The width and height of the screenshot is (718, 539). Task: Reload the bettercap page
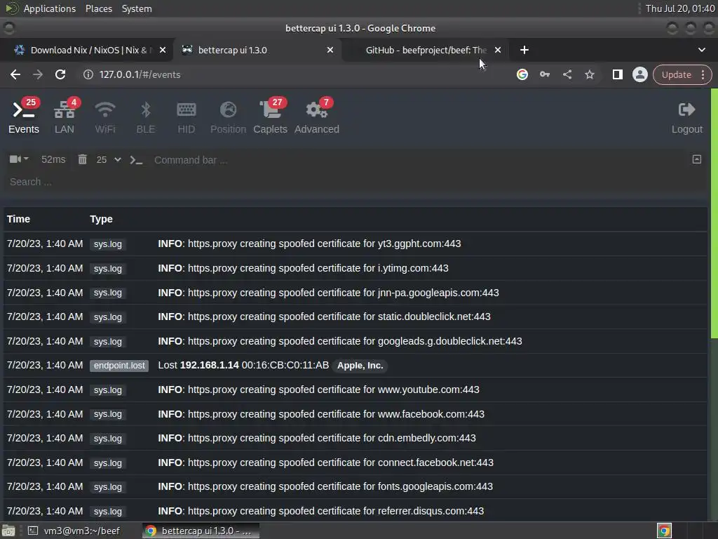pos(60,74)
